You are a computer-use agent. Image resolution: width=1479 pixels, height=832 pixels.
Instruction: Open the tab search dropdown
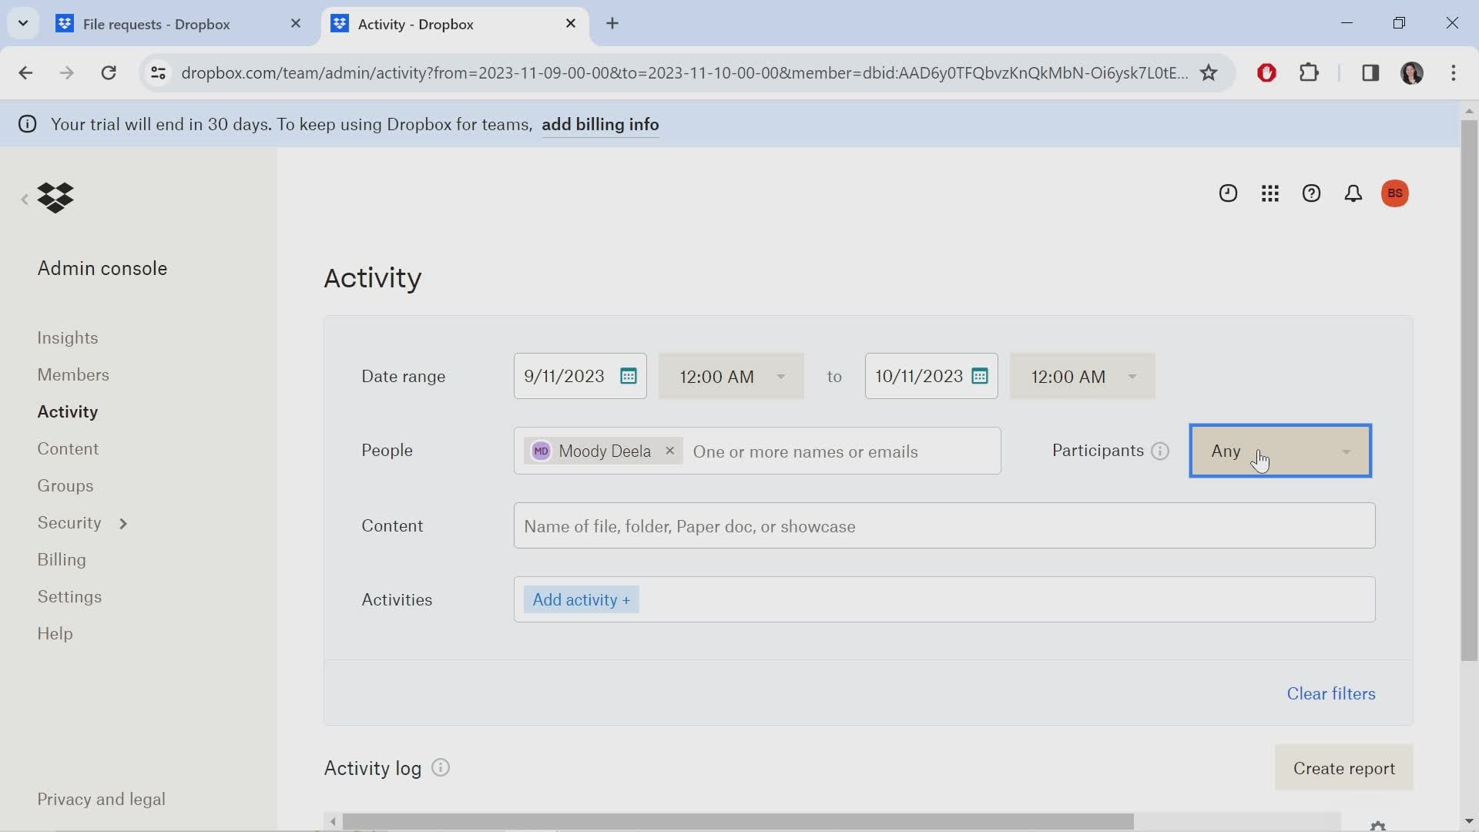pos(23,23)
